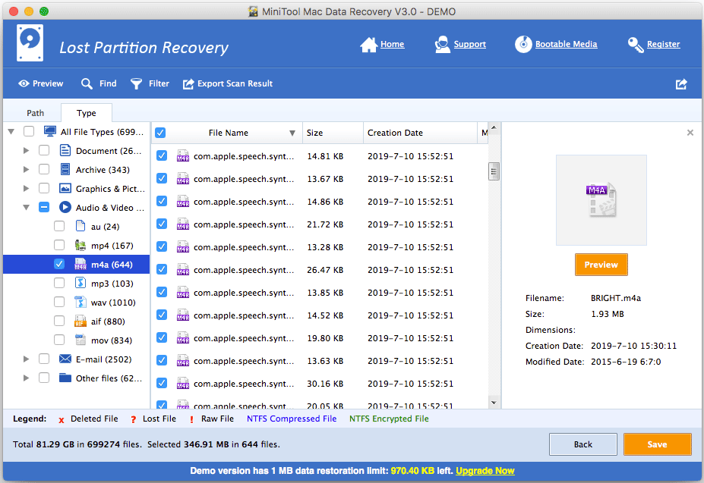This screenshot has width=704, height=483.
Task: Click the Graphics & Pictures category icon
Action: 65,188
